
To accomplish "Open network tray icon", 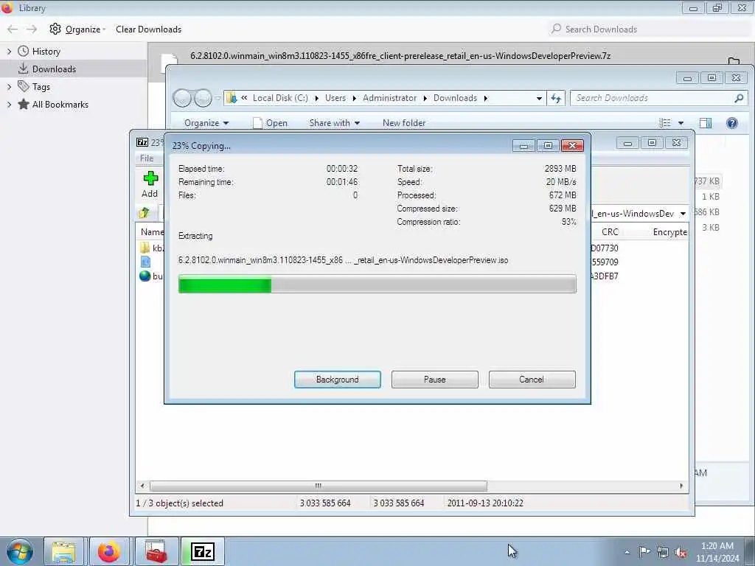I will pos(663,552).
